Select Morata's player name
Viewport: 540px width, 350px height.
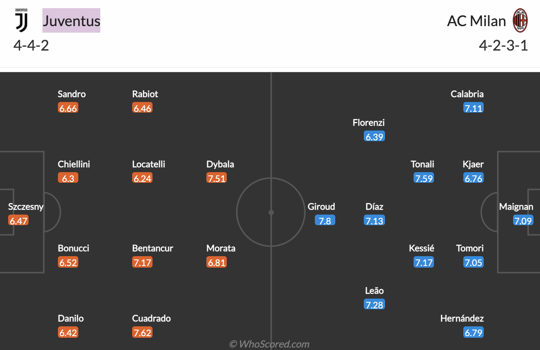221,248
